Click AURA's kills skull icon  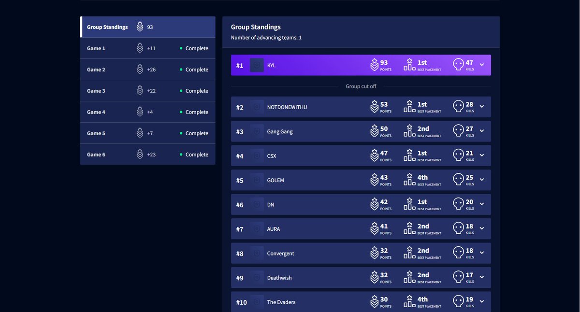tap(458, 228)
